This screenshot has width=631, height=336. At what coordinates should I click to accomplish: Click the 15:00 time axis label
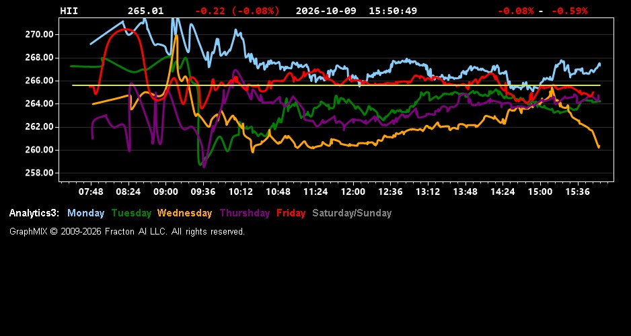(x=540, y=192)
